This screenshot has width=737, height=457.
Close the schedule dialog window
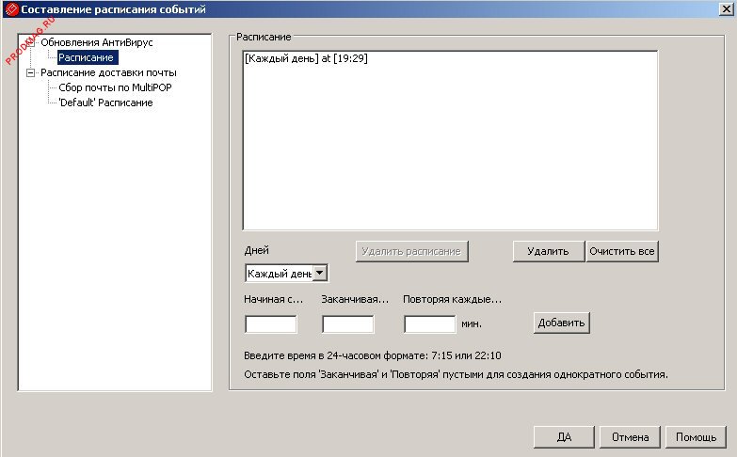[x=726, y=9]
